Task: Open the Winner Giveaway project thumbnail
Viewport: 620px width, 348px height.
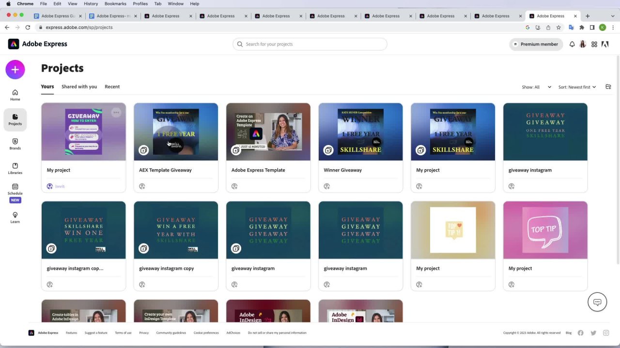Action: point(360,131)
